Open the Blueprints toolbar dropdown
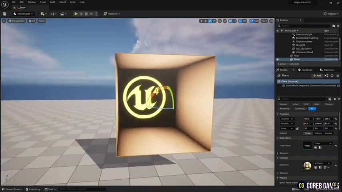The height and width of the screenshot is (192, 342). [53, 14]
